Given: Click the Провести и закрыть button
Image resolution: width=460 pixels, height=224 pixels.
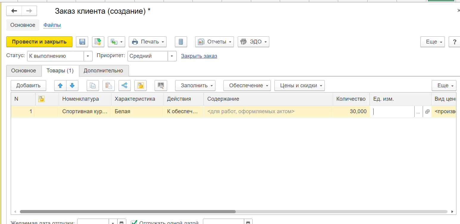Looking at the screenshot, I should (39, 42).
